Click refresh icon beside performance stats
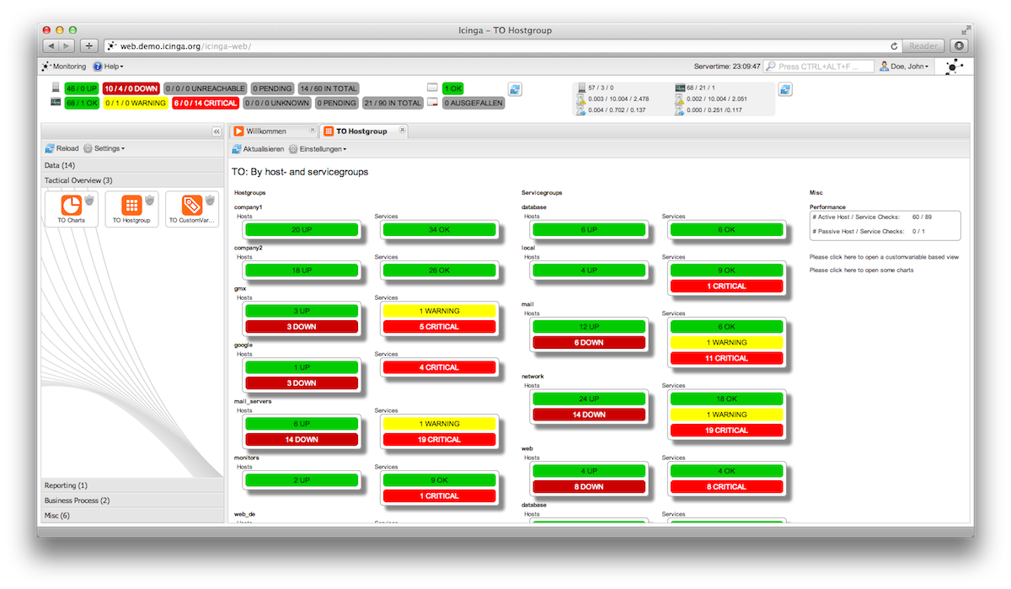Viewport: 1011px width, 589px height. click(784, 88)
